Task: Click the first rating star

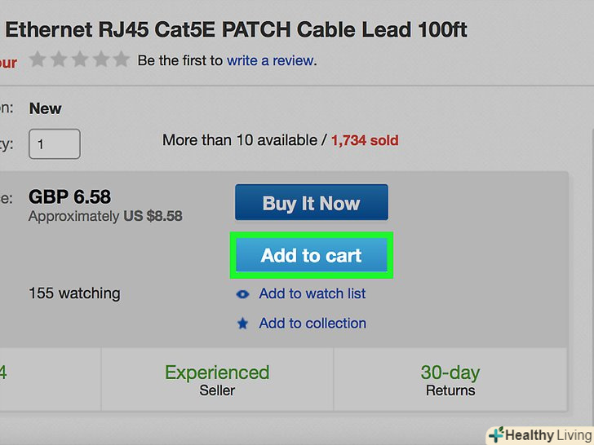Action: tap(38, 59)
